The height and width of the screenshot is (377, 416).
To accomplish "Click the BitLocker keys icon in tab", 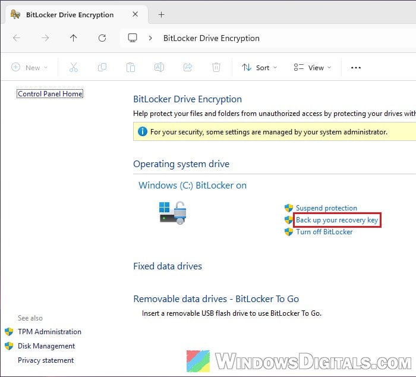I will (15, 14).
